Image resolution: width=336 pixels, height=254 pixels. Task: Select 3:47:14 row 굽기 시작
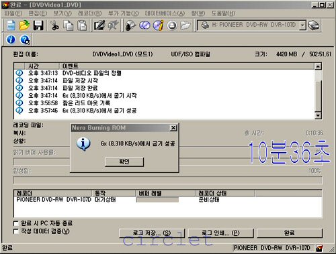[x=164, y=95]
